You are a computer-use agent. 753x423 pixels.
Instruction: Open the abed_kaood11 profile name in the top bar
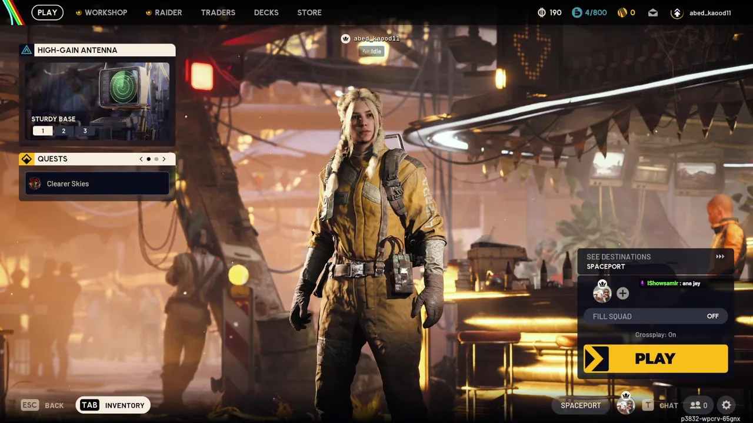[710, 13]
